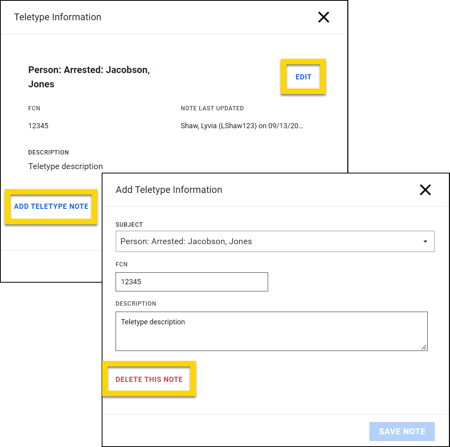450x447 pixels.
Task: Click the 'Add Teletype Information' dialog title
Action: point(169,190)
